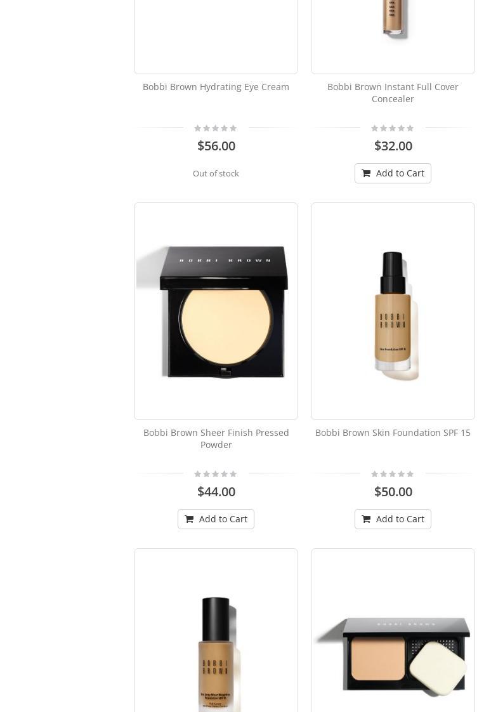Open Bobbi Brown Instant Full Cover Concealer link

pos(393,93)
